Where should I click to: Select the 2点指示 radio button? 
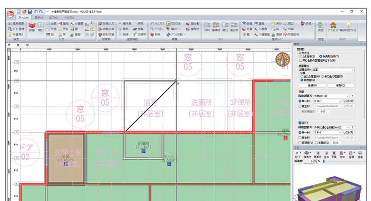pos(300,56)
